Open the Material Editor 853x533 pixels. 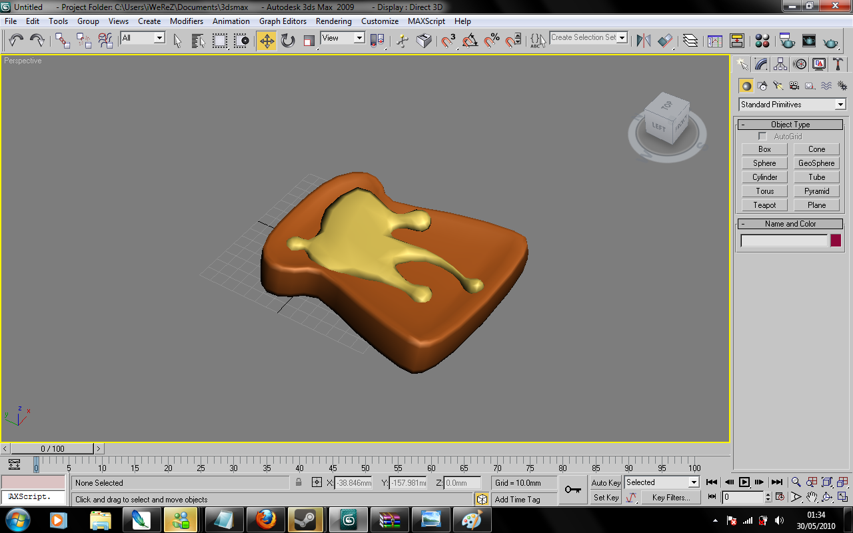(x=763, y=41)
